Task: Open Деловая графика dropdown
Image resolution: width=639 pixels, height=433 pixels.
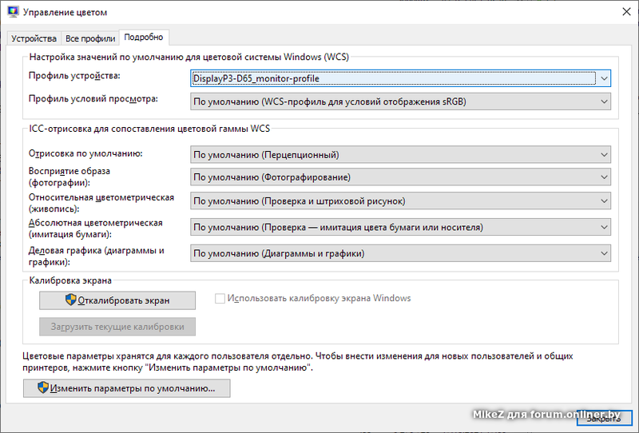Action: pyautogui.click(x=604, y=253)
